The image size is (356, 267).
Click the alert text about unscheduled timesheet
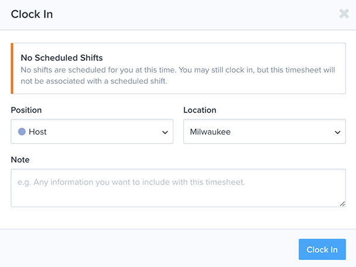pos(178,76)
